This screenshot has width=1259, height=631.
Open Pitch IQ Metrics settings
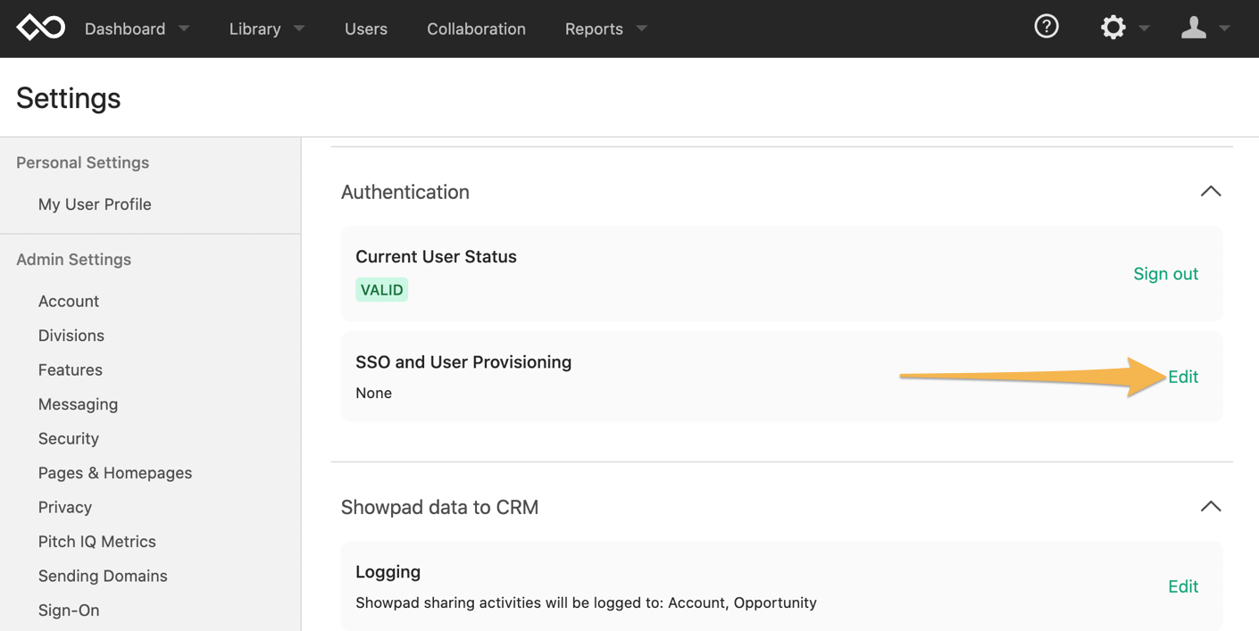[x=97, y=542]
